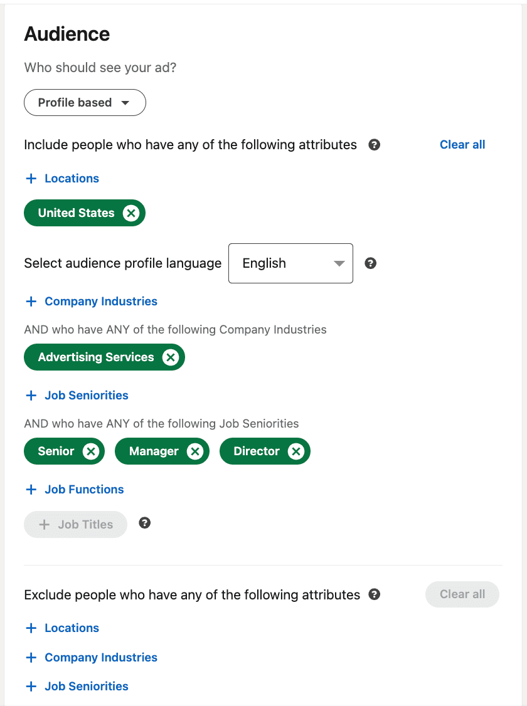Open the help tooltip next to Include attributes
The image size is (527, 706).
375,145
